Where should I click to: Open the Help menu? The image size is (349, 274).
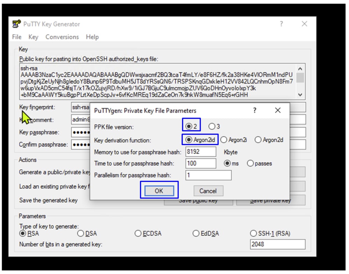[92, 37]
